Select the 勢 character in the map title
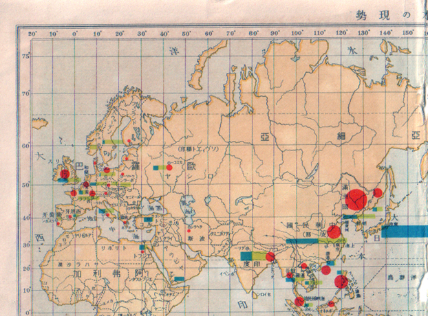 [362, 15]
